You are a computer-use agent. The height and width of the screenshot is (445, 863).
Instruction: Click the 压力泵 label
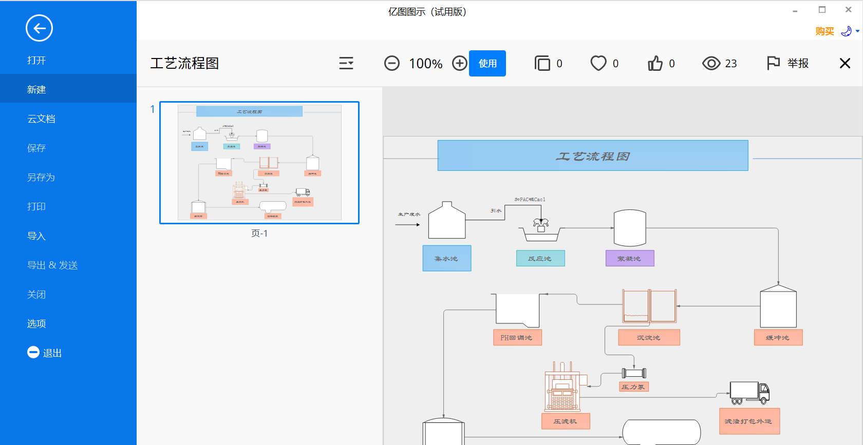634,387
